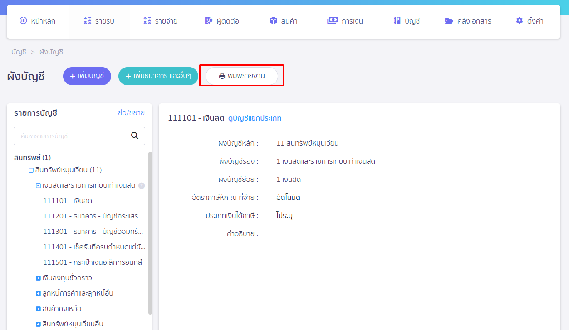The width and height of the screenshot is (569, 330).
Task: Click รายจ่าย expenses icon in navigation
Action: 147,21
